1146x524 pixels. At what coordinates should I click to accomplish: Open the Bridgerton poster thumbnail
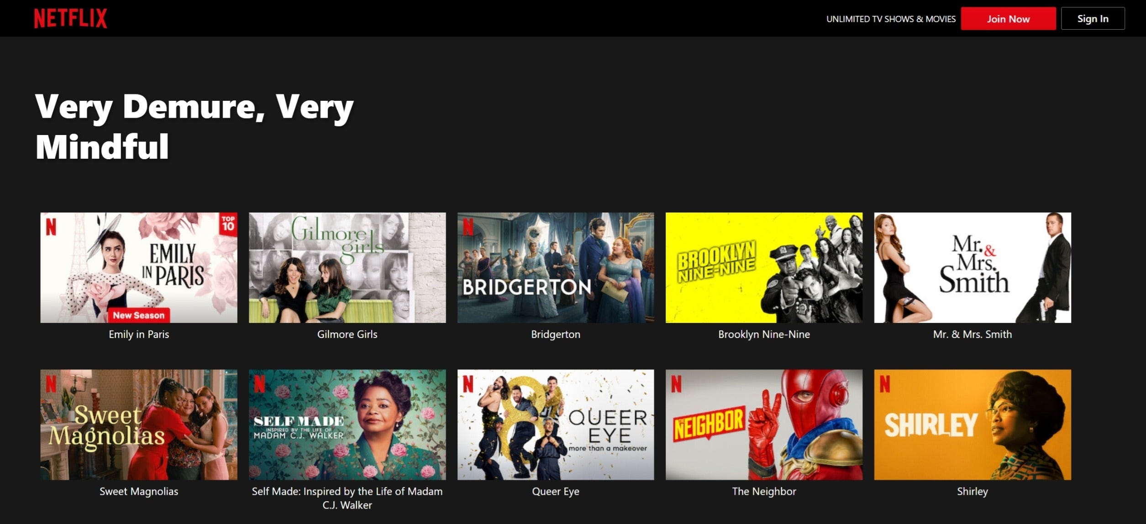pyautogui.click(x=556, y=268)
